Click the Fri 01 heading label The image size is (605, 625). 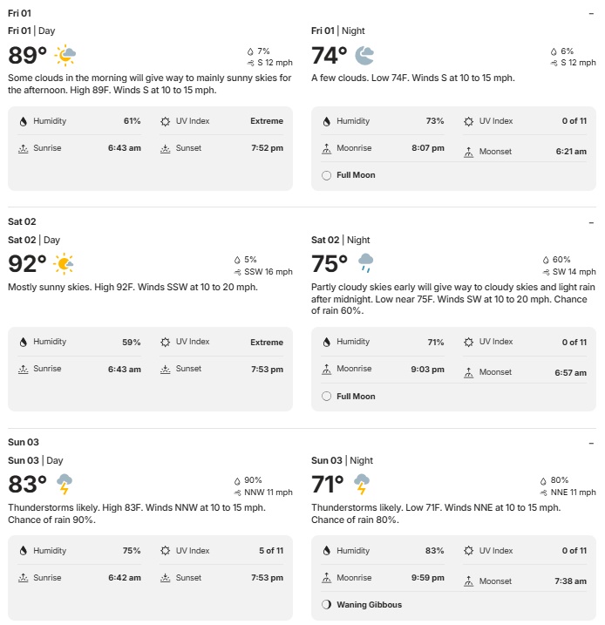pyautogui.click(x=20, y=14)
